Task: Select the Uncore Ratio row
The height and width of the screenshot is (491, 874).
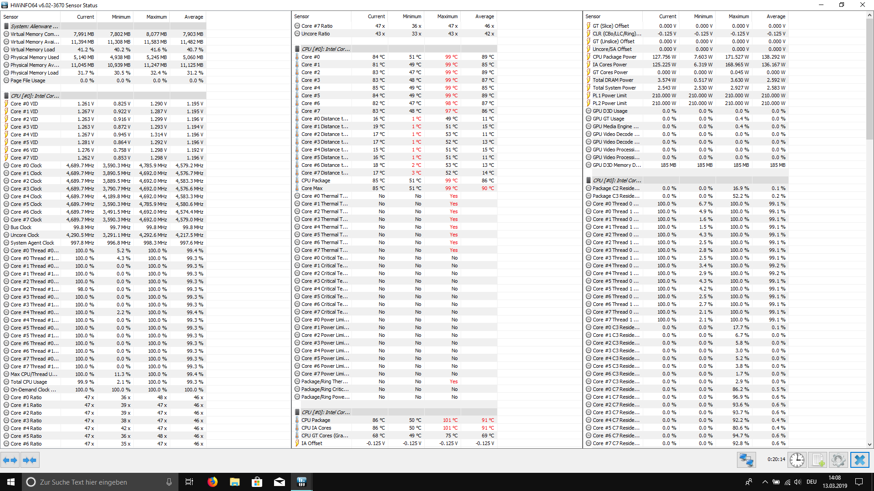Action: click(395, 34)
